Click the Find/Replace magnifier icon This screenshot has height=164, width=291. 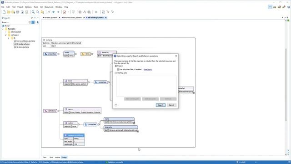point(33,12)
